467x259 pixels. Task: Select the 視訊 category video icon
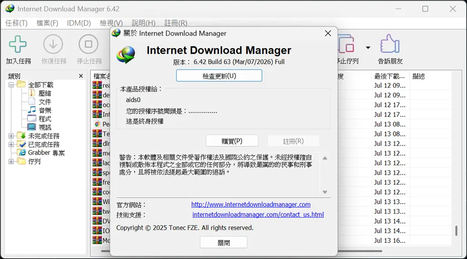click(31, 127)
